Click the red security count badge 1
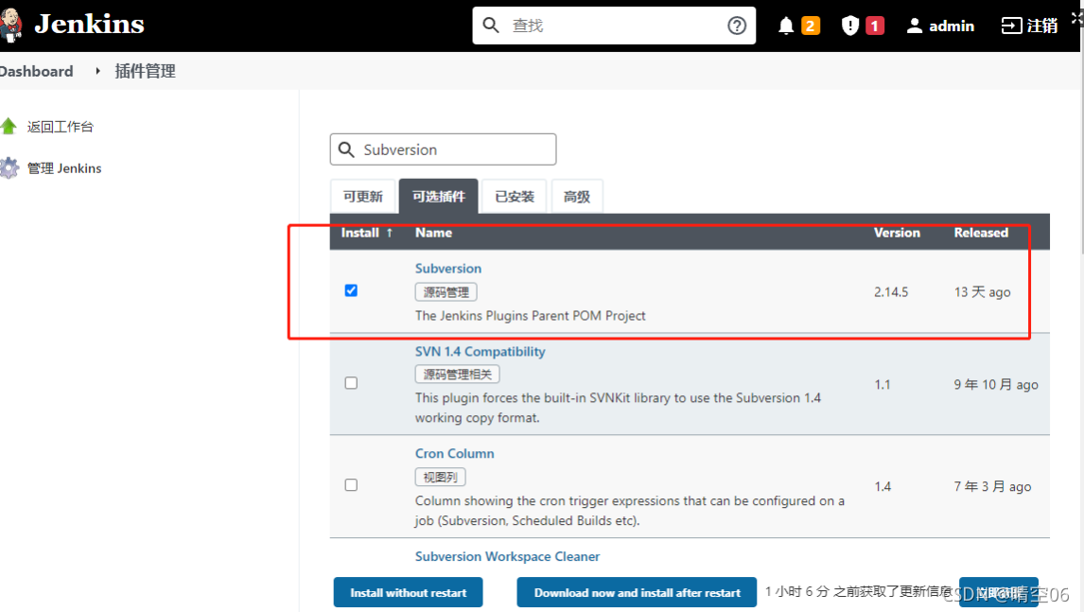 point(875,26)
